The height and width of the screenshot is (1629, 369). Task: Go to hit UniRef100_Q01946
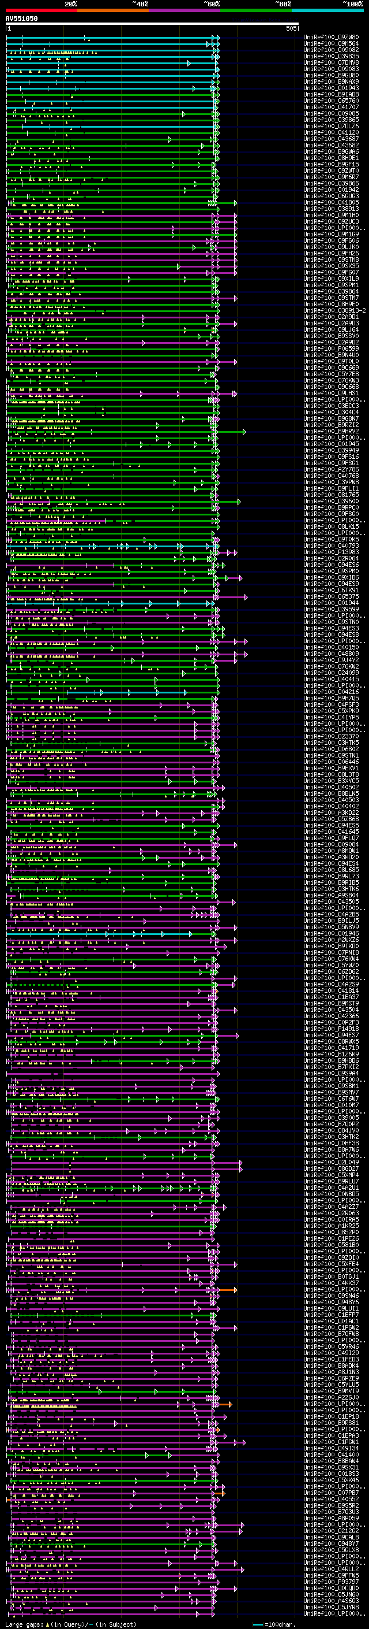tap(331, 933)
